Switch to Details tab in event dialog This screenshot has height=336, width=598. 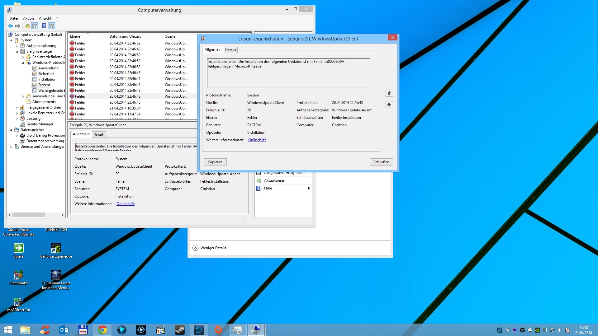[x=230, y=50]
